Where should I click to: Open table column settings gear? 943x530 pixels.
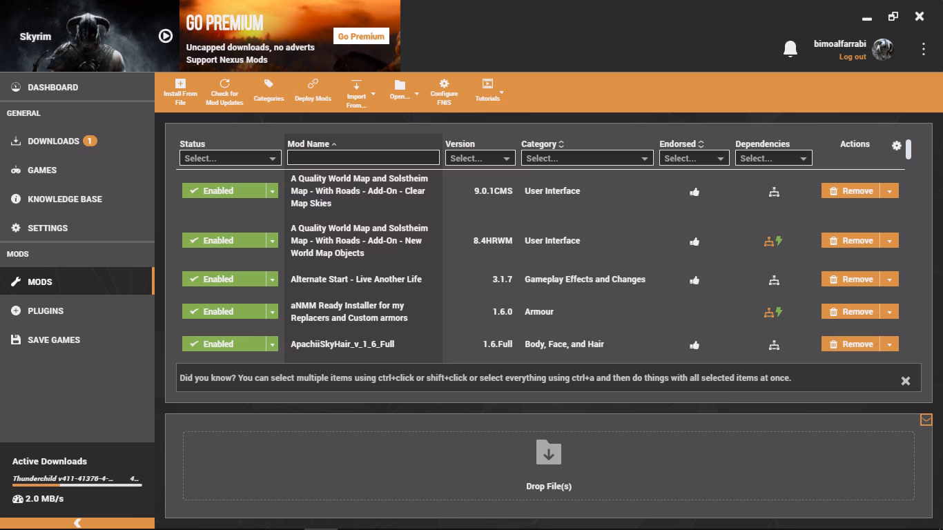[897, 146]
